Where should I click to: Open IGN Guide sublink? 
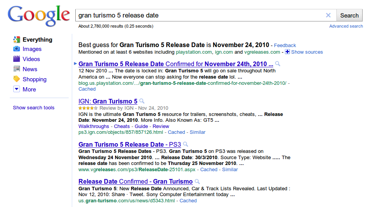click(141, 126)
